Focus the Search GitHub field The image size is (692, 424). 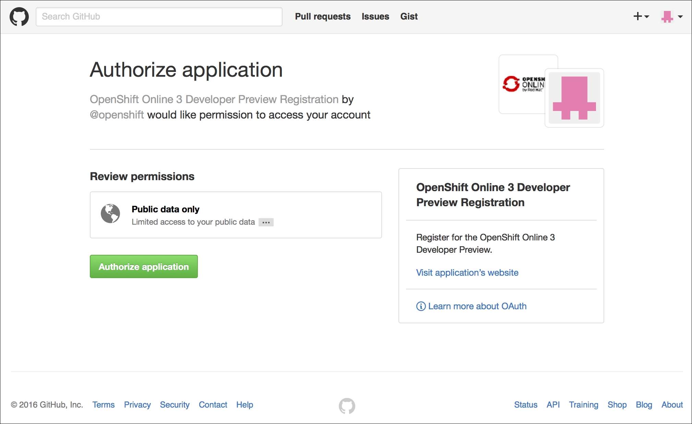pos(159,17)
